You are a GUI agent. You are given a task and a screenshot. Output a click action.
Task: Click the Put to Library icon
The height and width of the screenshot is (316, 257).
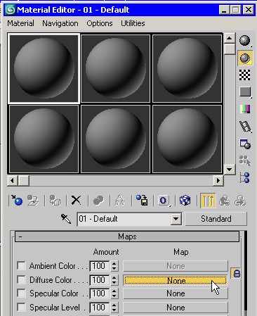pyautogui.click(x=142, y=201)
